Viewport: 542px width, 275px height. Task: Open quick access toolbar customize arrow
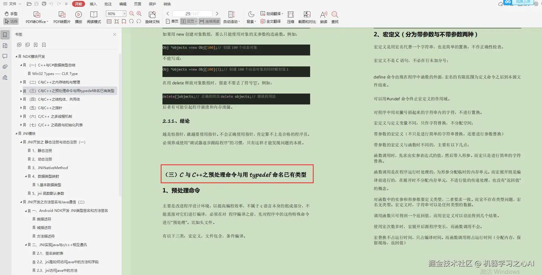point(66,4)
